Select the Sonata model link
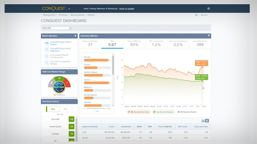Viewport: 257px width, 144px height. click(x=87, y=57)
